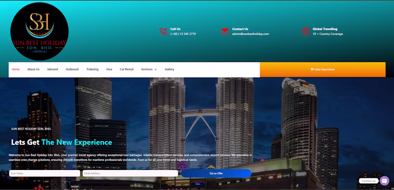Click SUN BEST HOLIDAY SDN. BHD. hero subtitle
394x190 pixels.
(x=31, y=129)
